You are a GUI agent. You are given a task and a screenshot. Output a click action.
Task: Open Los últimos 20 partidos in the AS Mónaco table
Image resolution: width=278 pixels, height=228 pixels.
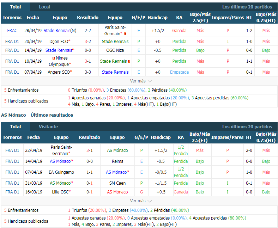click(x=247, y=127)
